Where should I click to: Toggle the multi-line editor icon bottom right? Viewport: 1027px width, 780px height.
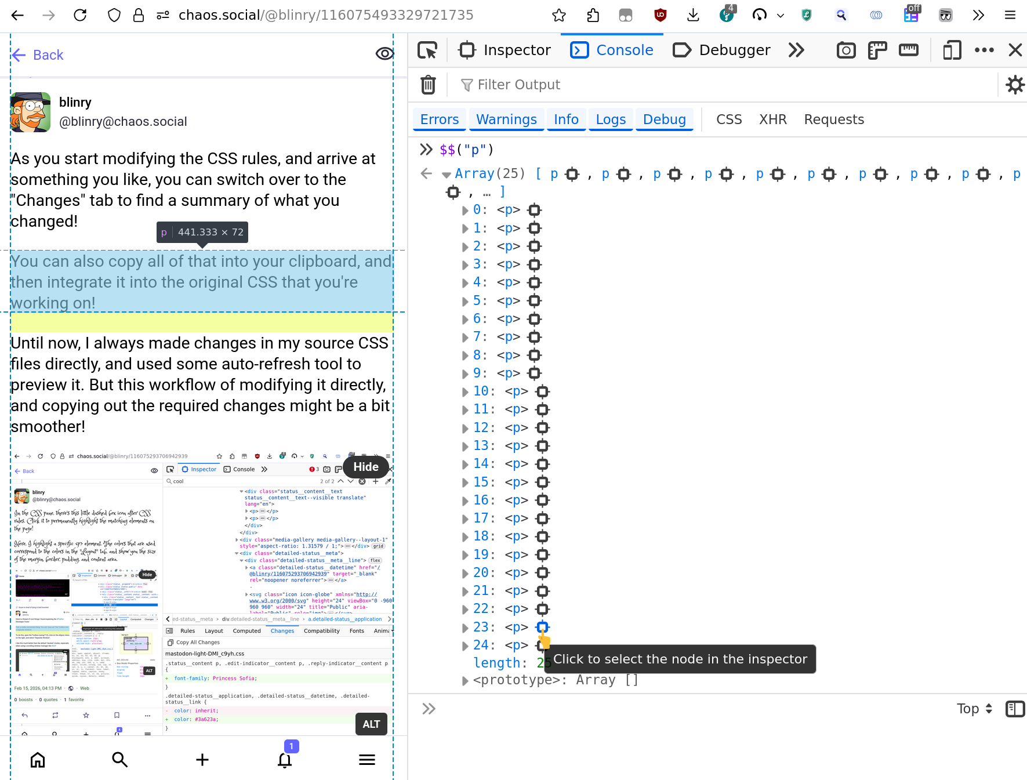tap(1015, 709)
